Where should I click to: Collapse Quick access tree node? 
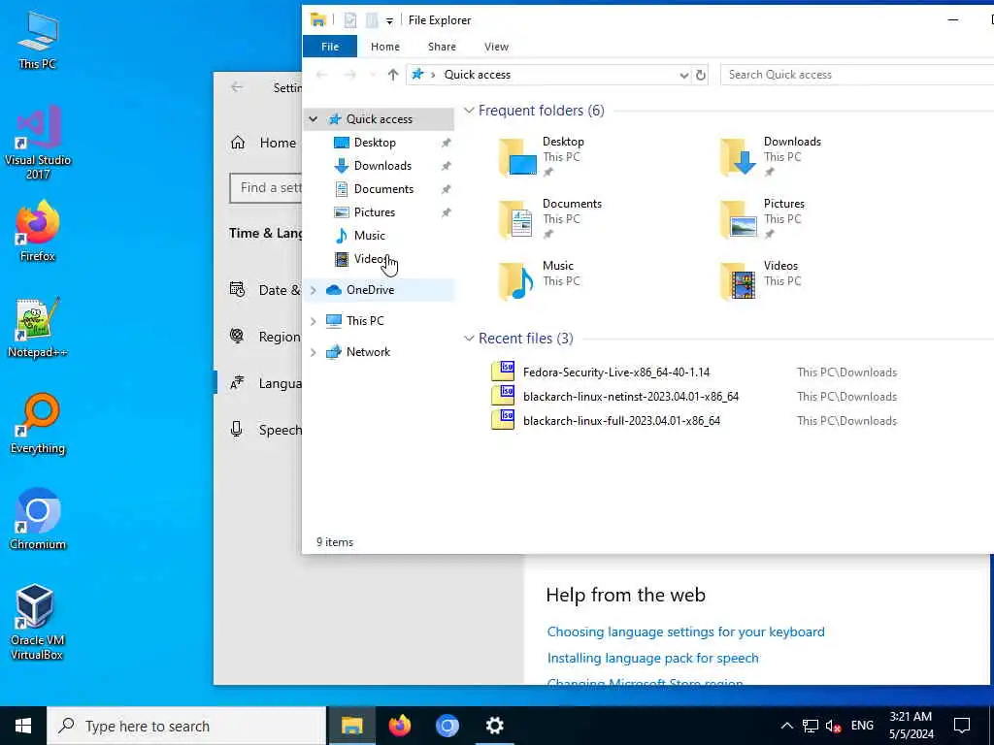coord(314,119)
